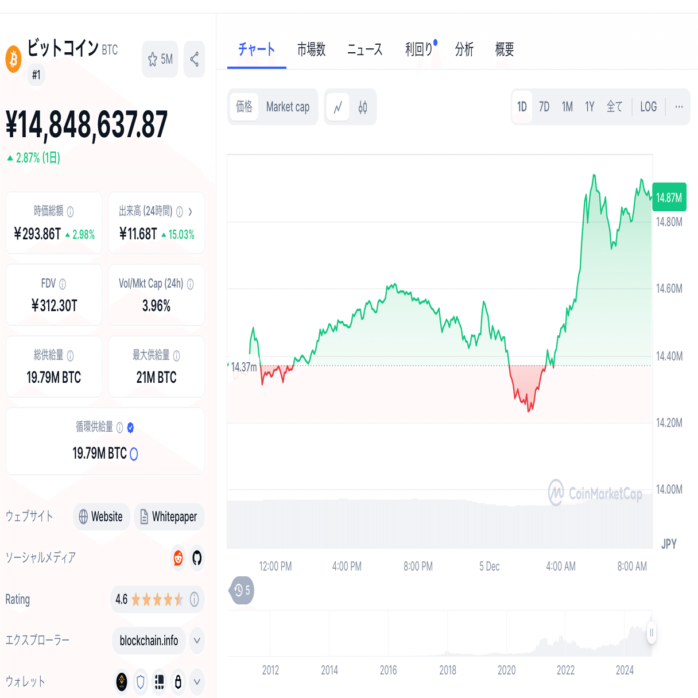Share the Bitcoin page

click(x=194, y=59)
